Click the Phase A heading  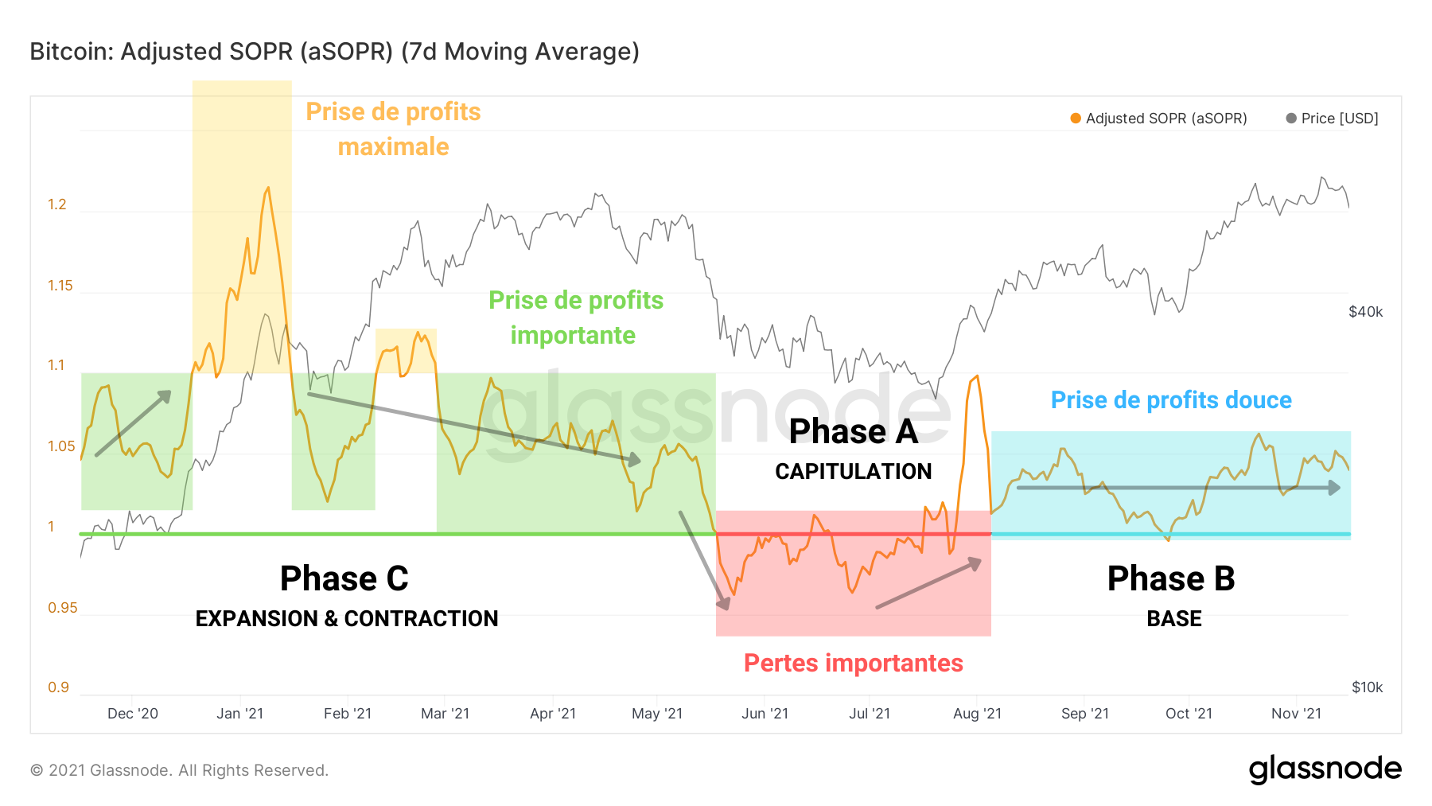click(853, 432)
